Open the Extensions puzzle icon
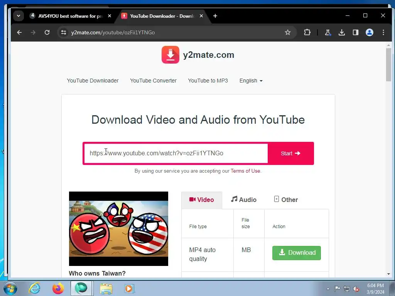 [x=307, y=32]
